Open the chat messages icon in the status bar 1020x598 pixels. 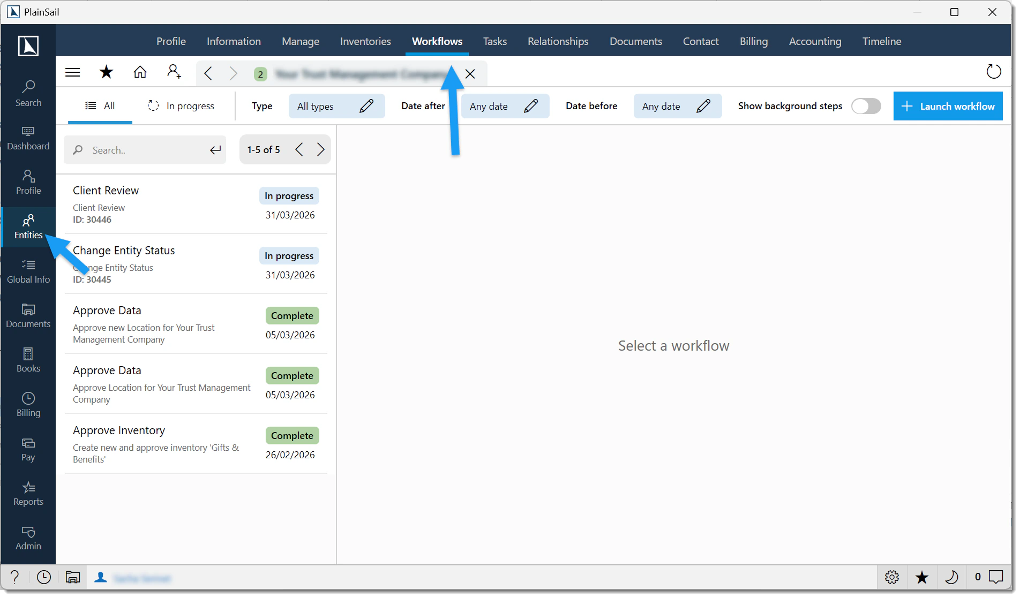click(996, 577)
